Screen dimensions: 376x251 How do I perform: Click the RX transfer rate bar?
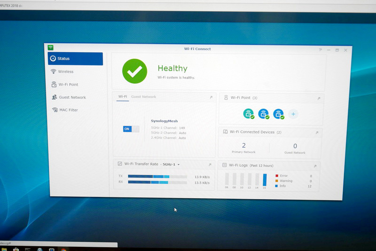(157, 182)
